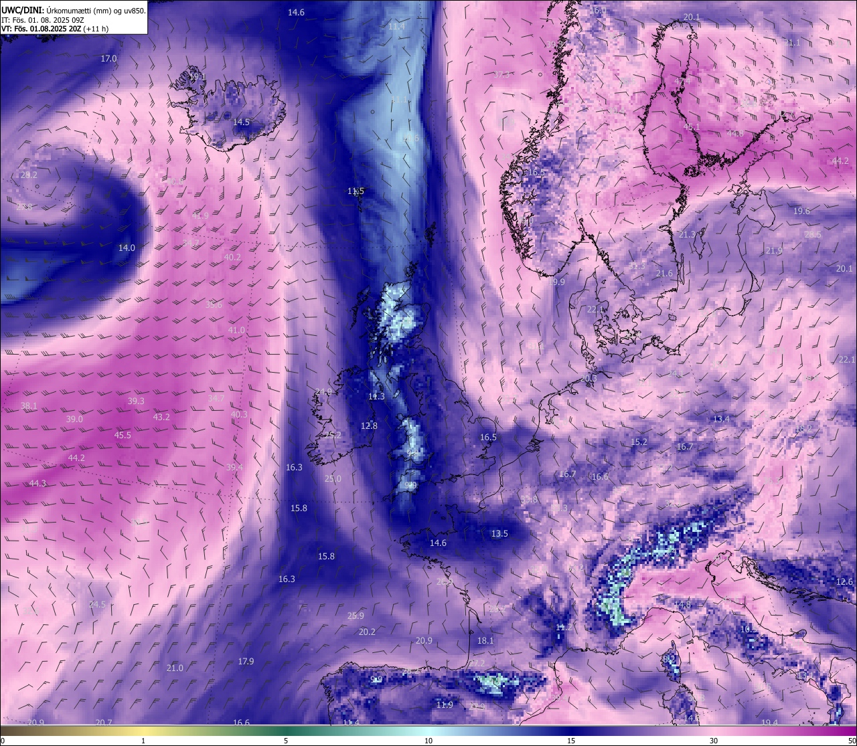857x746 pixels.
Task: Click the 14.5 value over Iceland
Action: tap(241, 122)
